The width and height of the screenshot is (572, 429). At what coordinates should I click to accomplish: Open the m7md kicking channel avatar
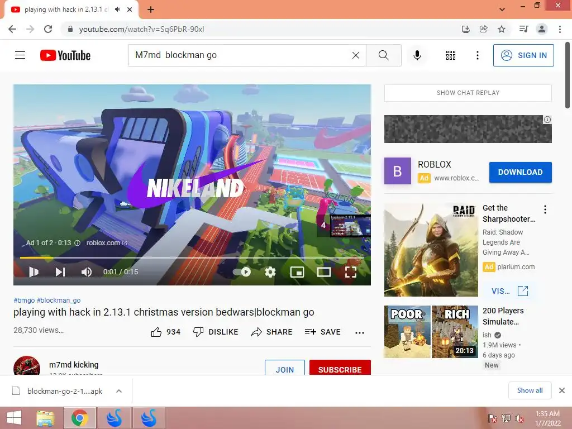[27, 365]
